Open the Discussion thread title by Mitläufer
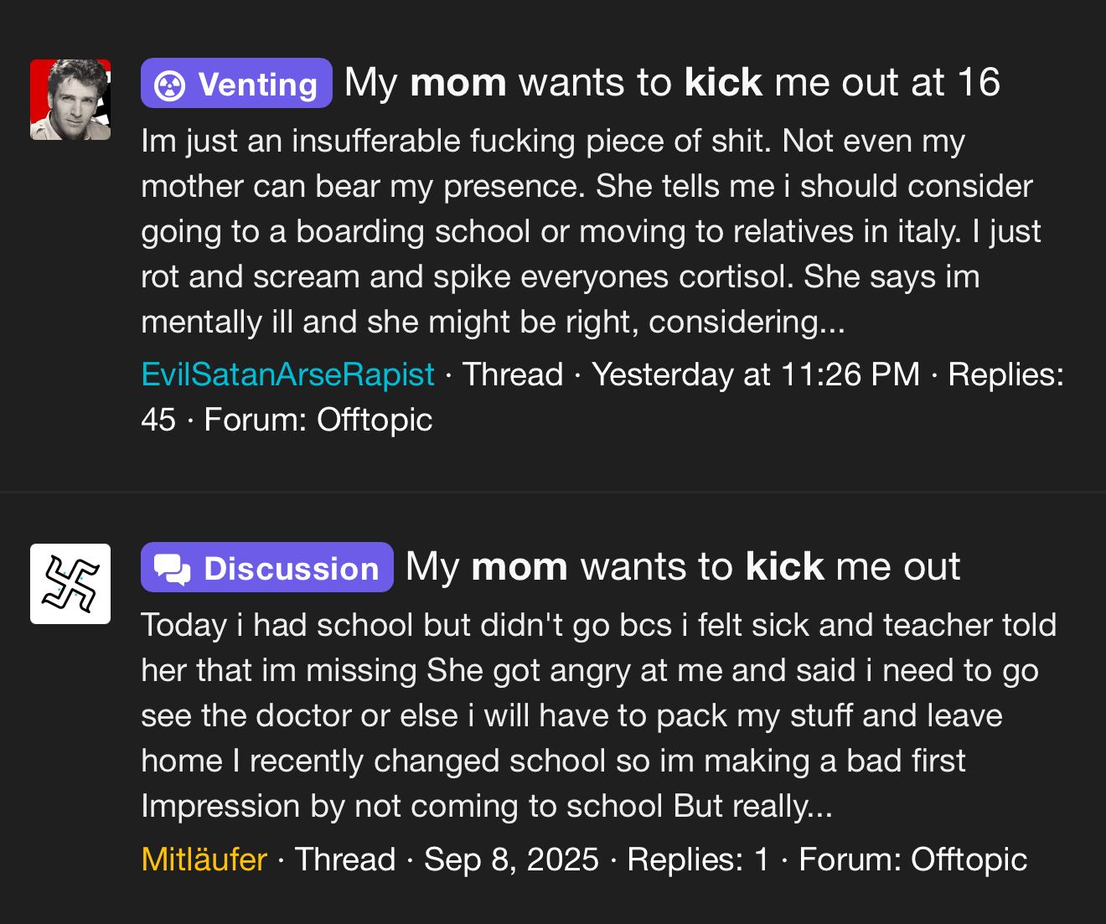Image resolution: width=1106 pixels, height=924 pixels. coord(682,567)
